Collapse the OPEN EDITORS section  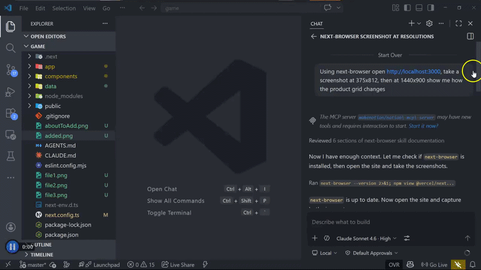26,37
